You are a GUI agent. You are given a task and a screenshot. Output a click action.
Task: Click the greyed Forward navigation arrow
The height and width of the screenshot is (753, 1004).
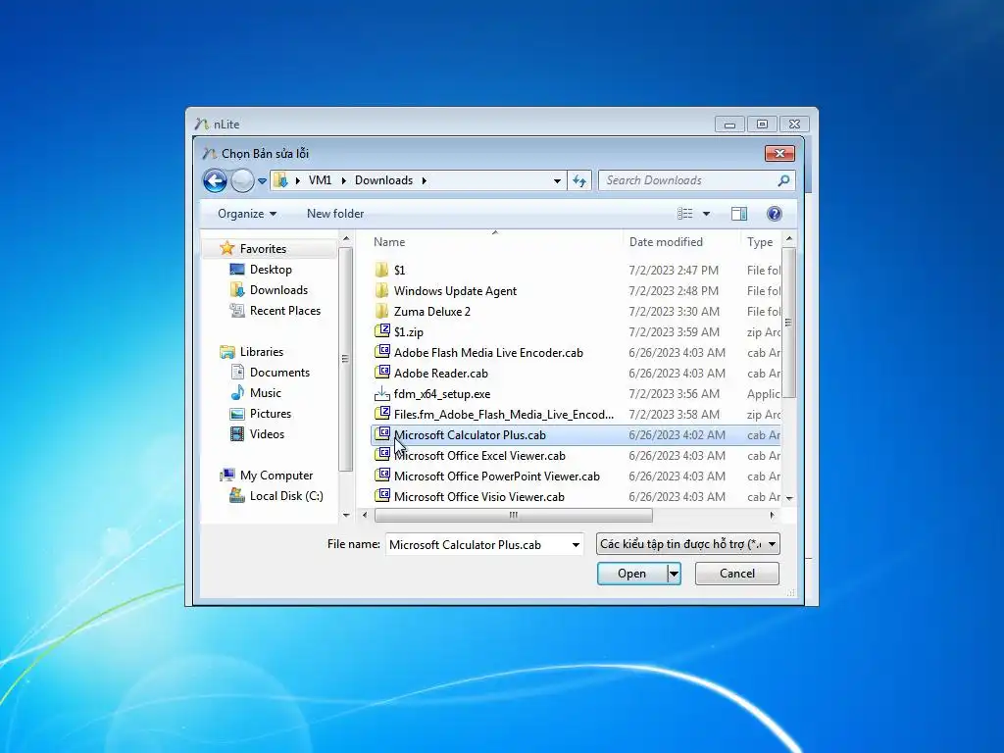(x=242, y=181)
